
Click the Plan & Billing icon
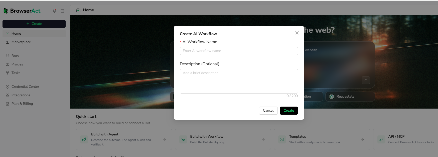click(8, 104)
